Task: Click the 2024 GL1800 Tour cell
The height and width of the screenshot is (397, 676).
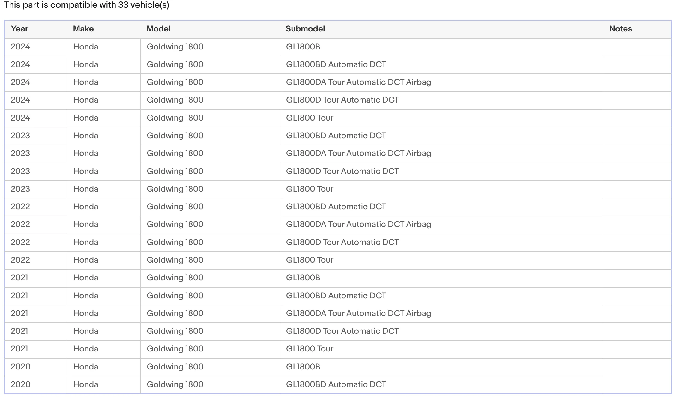Action: pyautogui.click(x=441, y=118)
